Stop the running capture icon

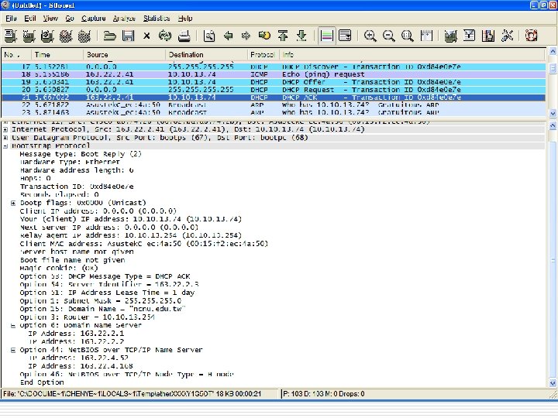(66, 36)
